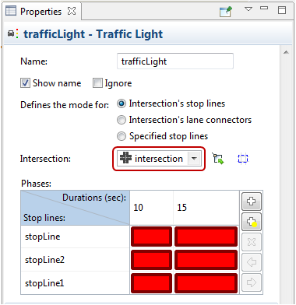Viewport: 296px width, 305px height.
Task: Toggle stopLine1 red signal in 10 sec phase
Action: pos(151,283)
